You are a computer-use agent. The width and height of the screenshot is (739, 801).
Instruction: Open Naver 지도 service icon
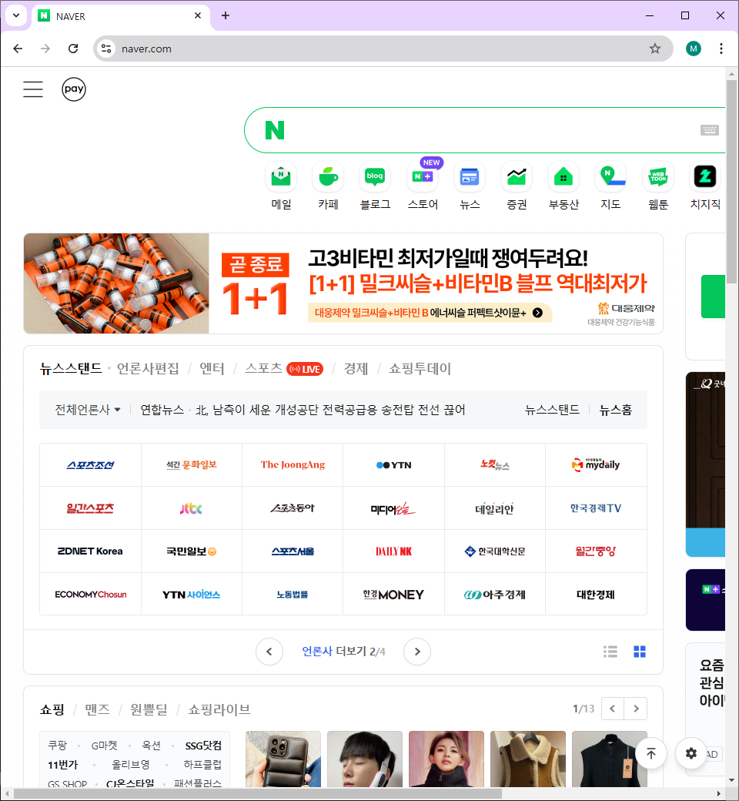click(610, 176)
